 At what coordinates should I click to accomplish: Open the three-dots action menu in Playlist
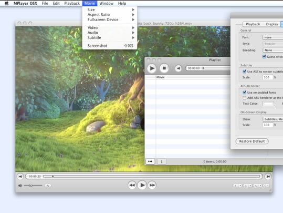click(150, 161)
